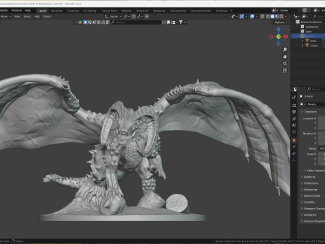The image size is (325, 244).
Task: Select wireframe viewport shading
Action: pos(268,16)
